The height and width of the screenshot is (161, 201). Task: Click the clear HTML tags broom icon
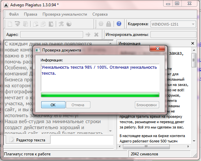pyautogui.click(x=18, y=24)
